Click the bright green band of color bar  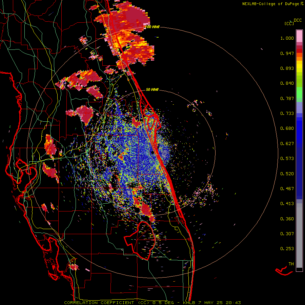(299, 93)
